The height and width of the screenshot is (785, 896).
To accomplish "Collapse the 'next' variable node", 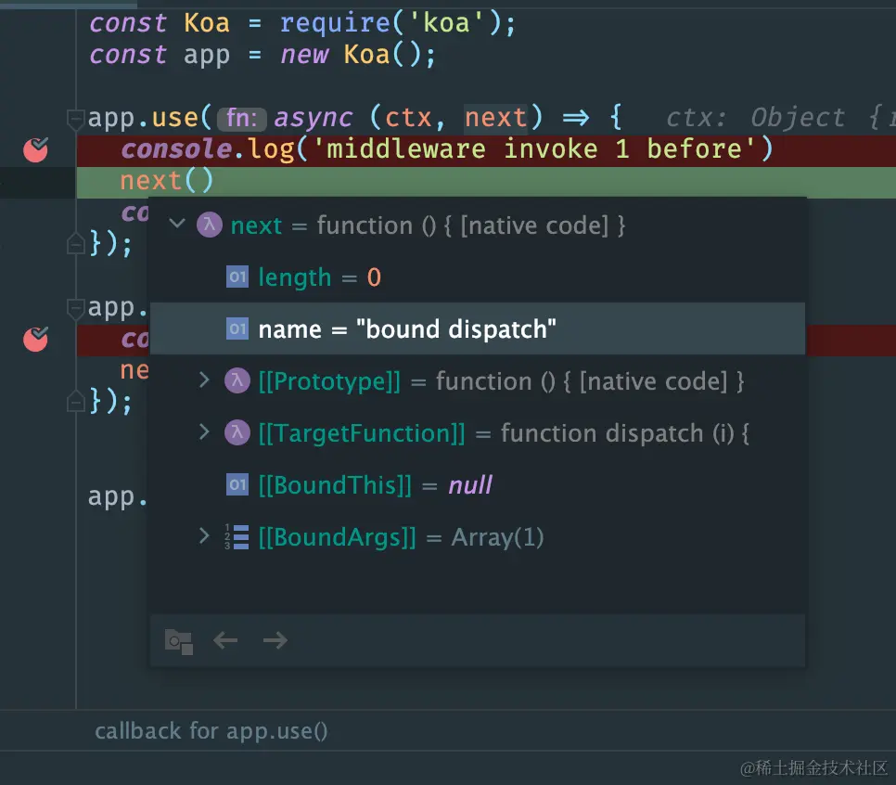I will coord(178,224).
